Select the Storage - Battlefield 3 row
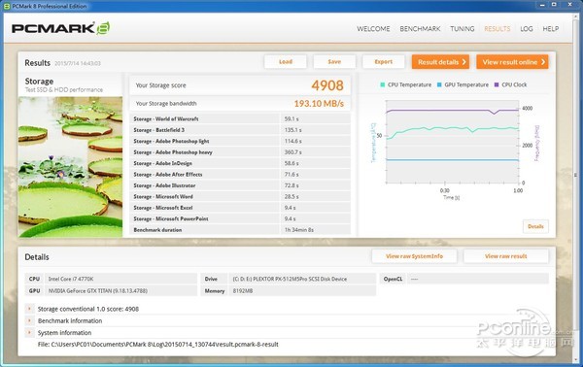 tap(240, 130)
